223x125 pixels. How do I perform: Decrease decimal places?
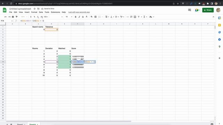(38, 17)
